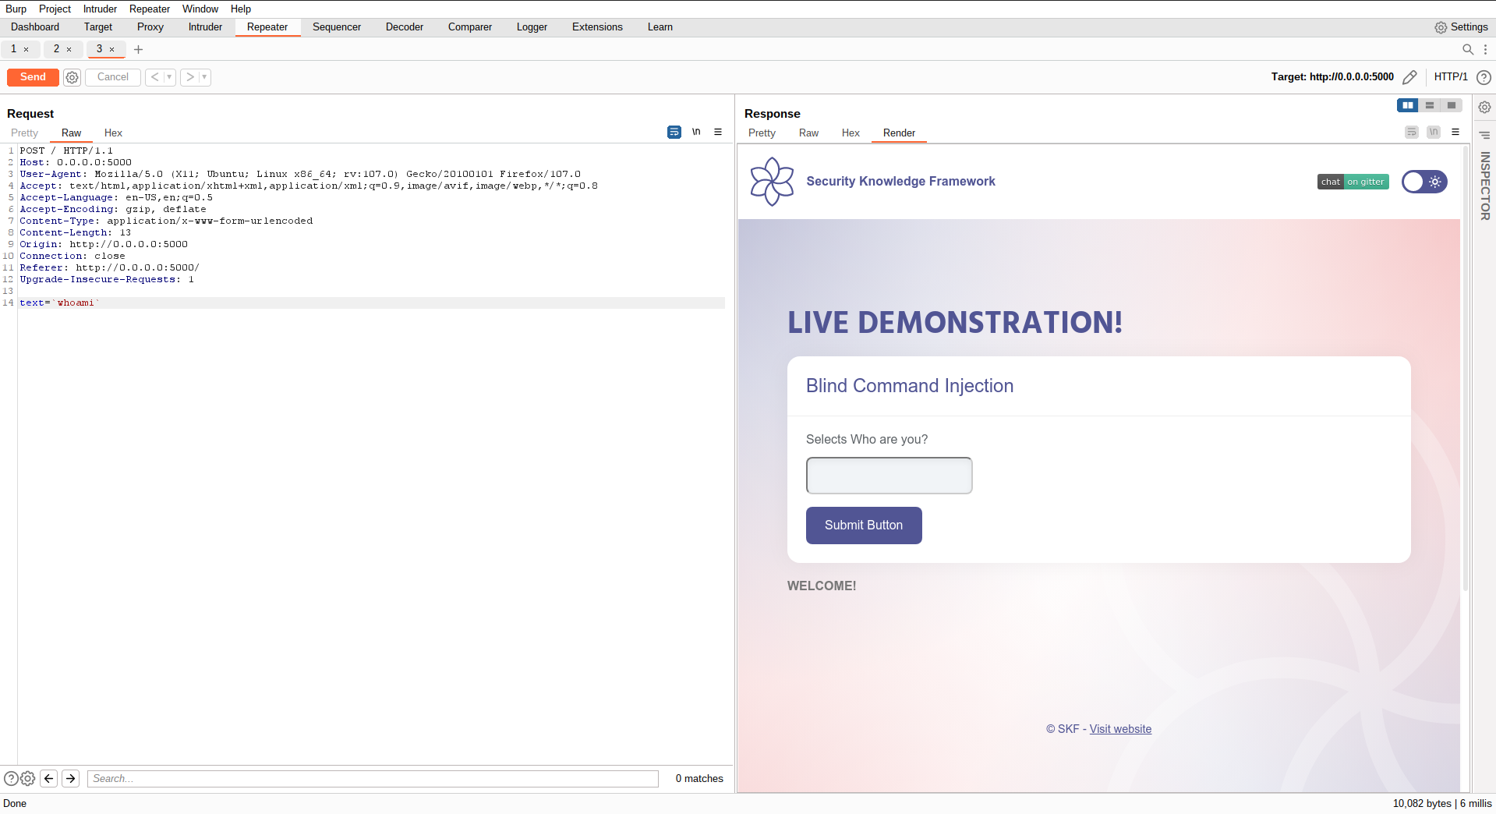Click the Submit Button

pyautogui.click(x=864, y=526)
